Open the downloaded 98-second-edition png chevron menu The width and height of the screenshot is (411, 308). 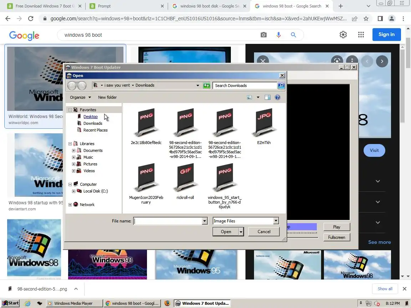tap(76, 289)
